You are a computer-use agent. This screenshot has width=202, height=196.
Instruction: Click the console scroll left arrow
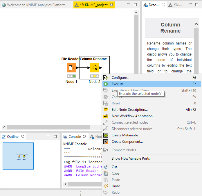(66, 184)
